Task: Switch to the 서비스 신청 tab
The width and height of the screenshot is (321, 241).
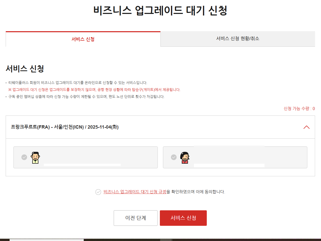Action: (83, 39)
